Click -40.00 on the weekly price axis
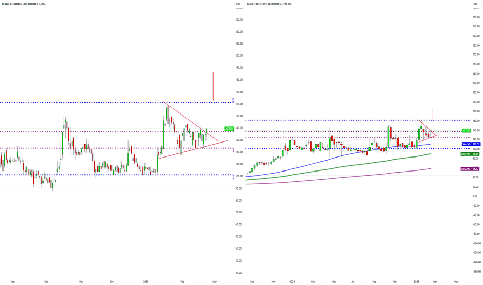Image resolution: width=483 pixels, height=285 pixels. pyautogui.click(x=476, y=215)
